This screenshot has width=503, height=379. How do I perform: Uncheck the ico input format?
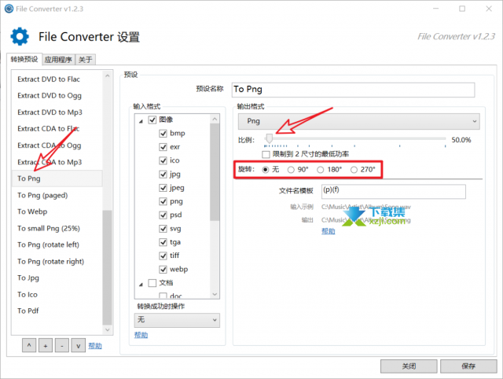(x=163, y=160)
